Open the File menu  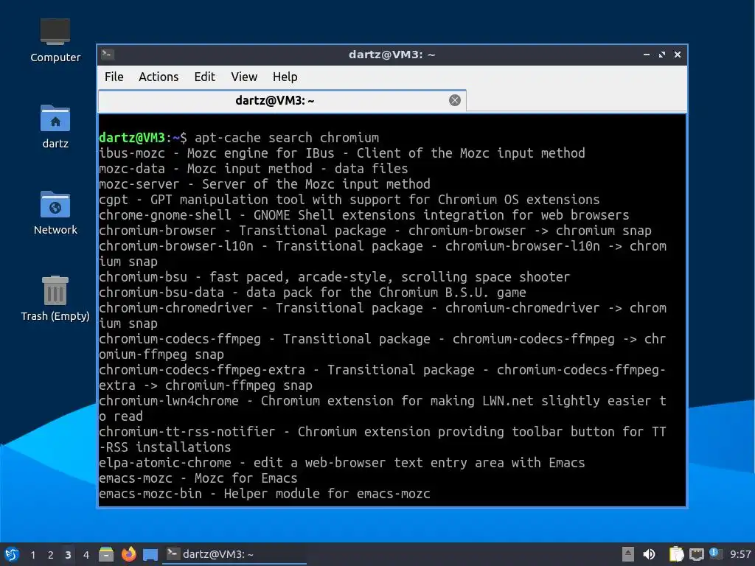coord(114,77)
